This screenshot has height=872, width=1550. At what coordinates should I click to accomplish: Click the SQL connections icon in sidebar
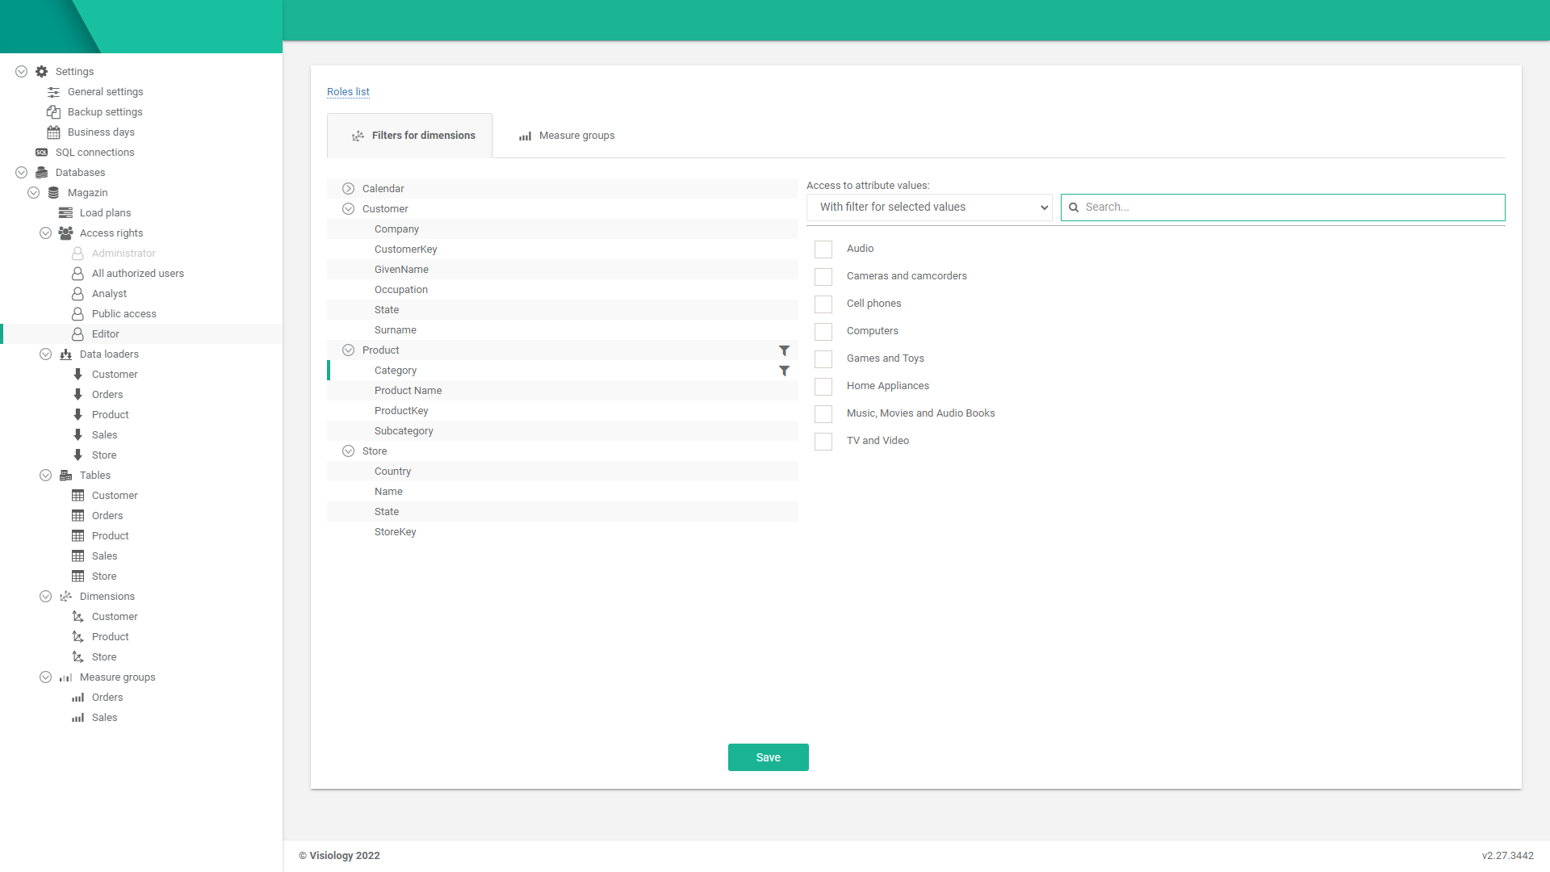42,153
